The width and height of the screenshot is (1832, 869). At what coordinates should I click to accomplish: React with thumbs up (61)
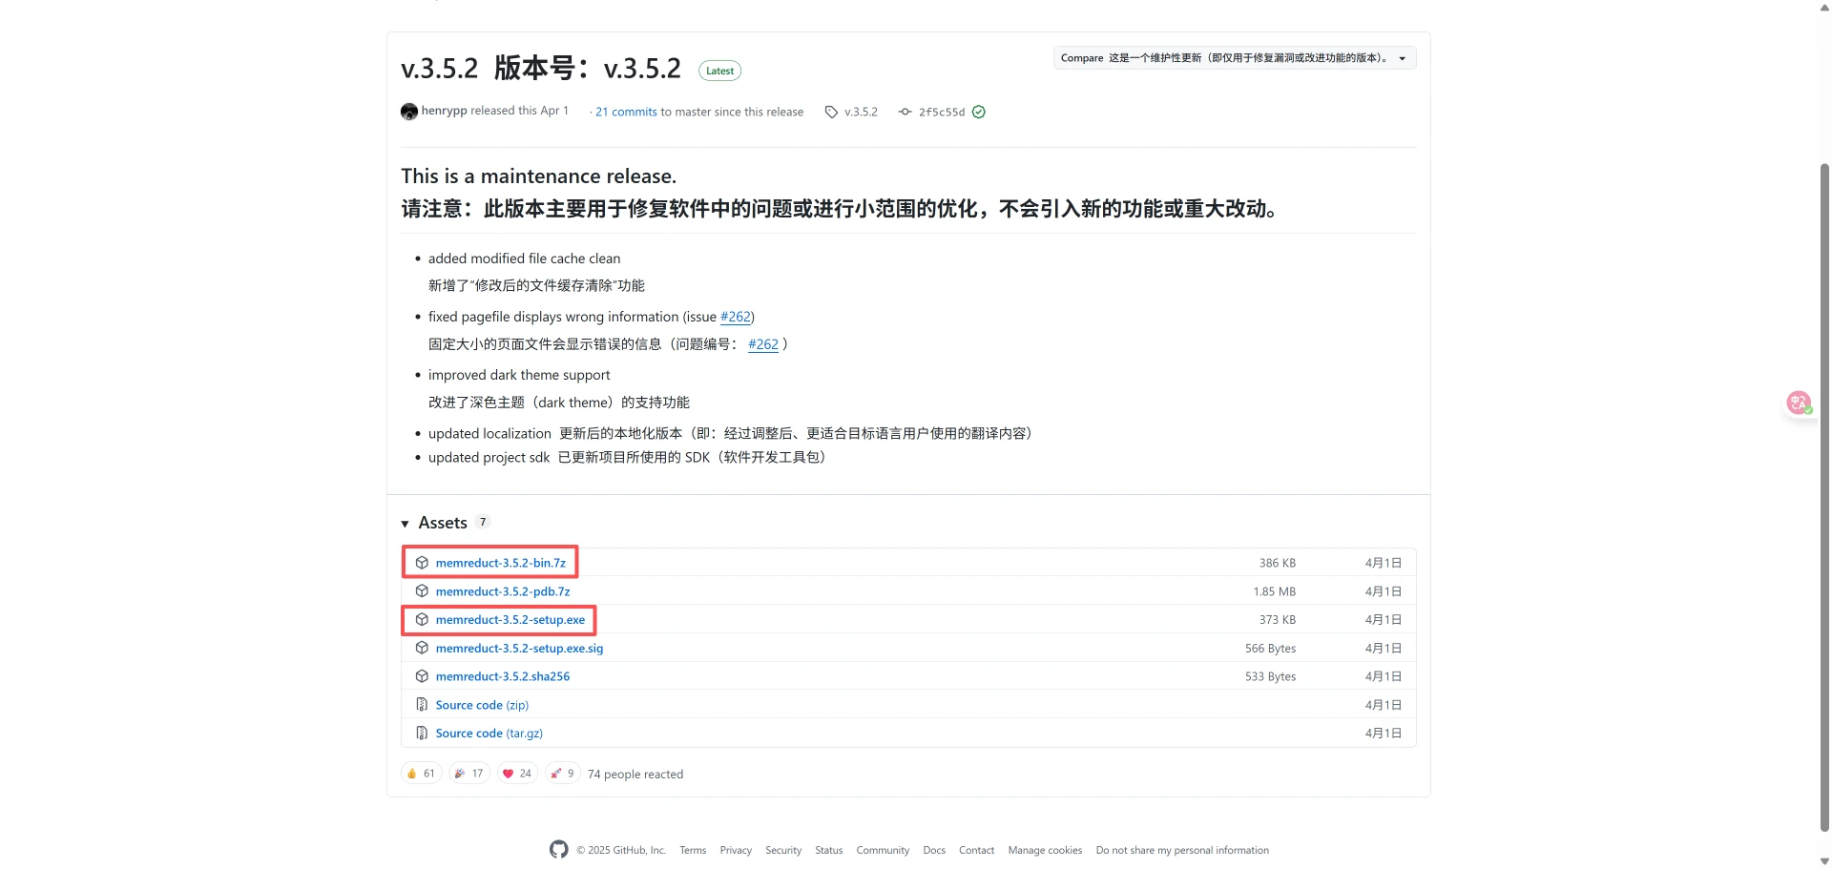(421, 774)
